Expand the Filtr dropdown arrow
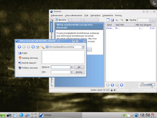Image resolution: width=157 pixels, height=118 pixels. (x=71, y=72)
